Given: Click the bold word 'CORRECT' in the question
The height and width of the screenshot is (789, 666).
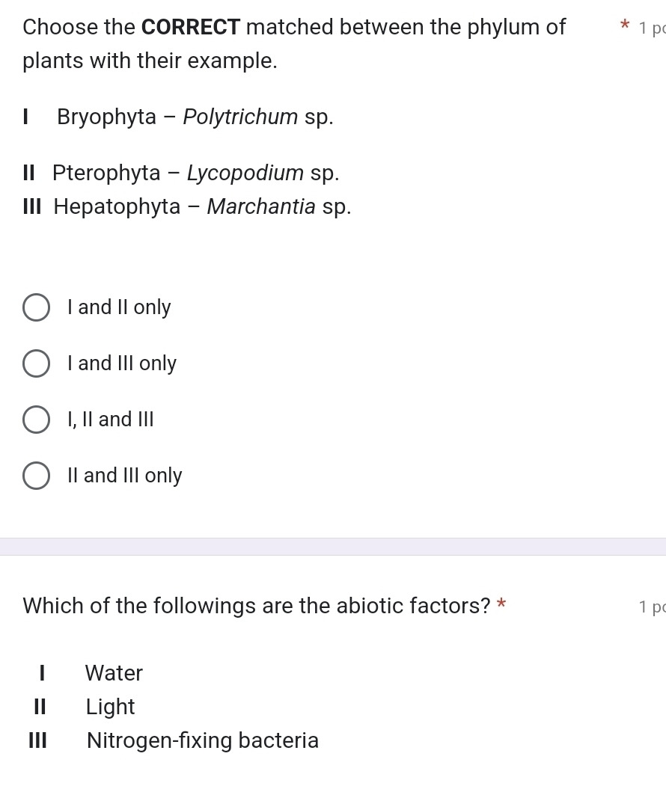Looking at the screenshot, I should [190, 27].
